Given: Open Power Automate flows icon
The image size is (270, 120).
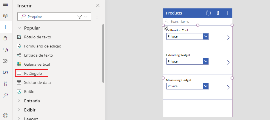Looking at the screenshot, I should [5, 61].
